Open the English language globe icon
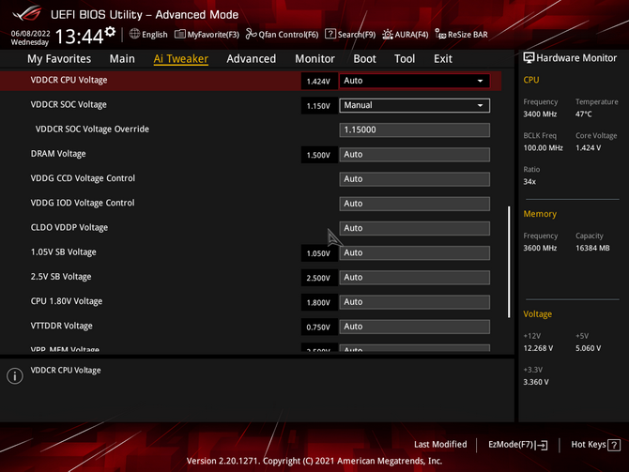 tap(135, 35)
